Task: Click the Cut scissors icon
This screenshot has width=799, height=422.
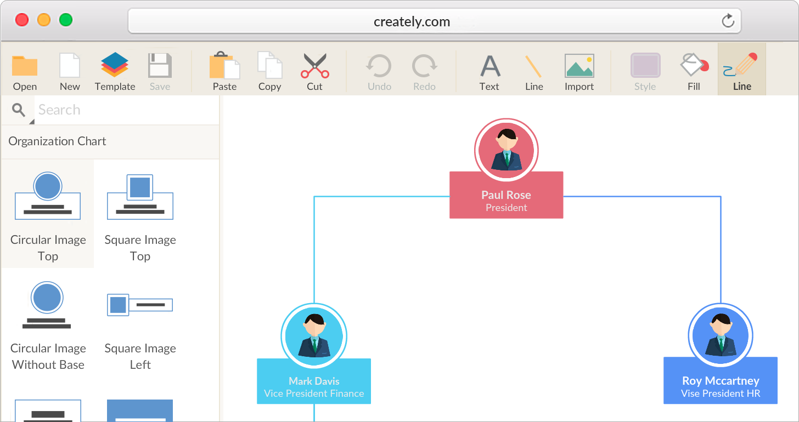Action: pyautogui.click(x=314, y=66)
